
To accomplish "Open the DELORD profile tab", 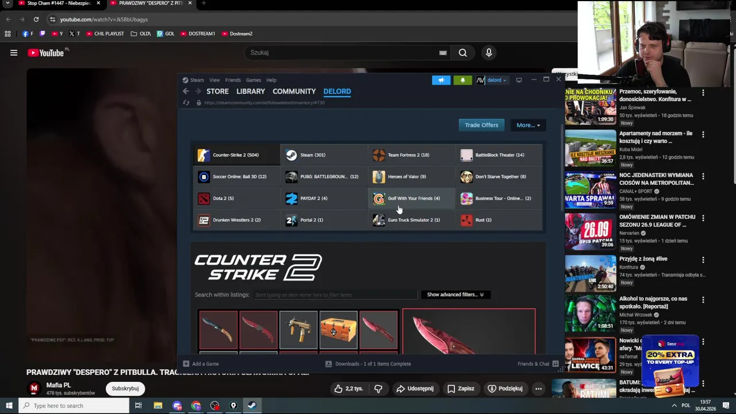I will 337,91.
